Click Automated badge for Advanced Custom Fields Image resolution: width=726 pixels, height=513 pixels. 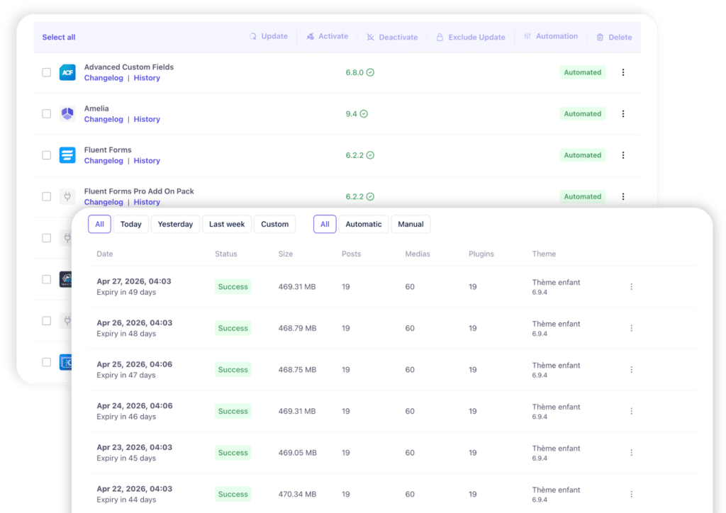point(583,72)
